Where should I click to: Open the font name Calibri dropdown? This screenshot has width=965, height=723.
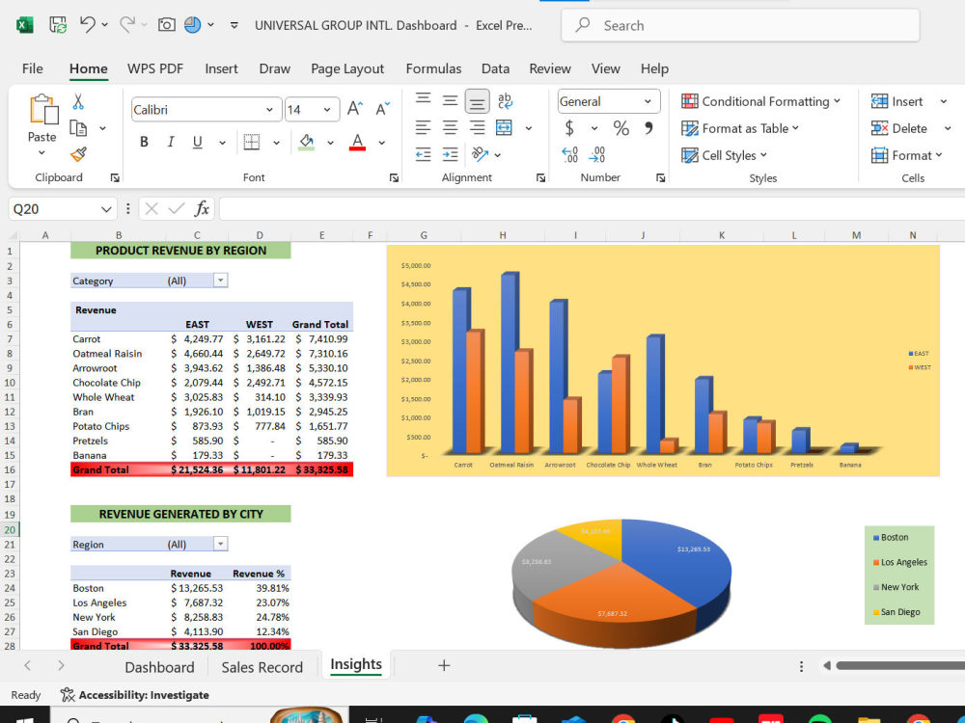(x=269, y=110)
